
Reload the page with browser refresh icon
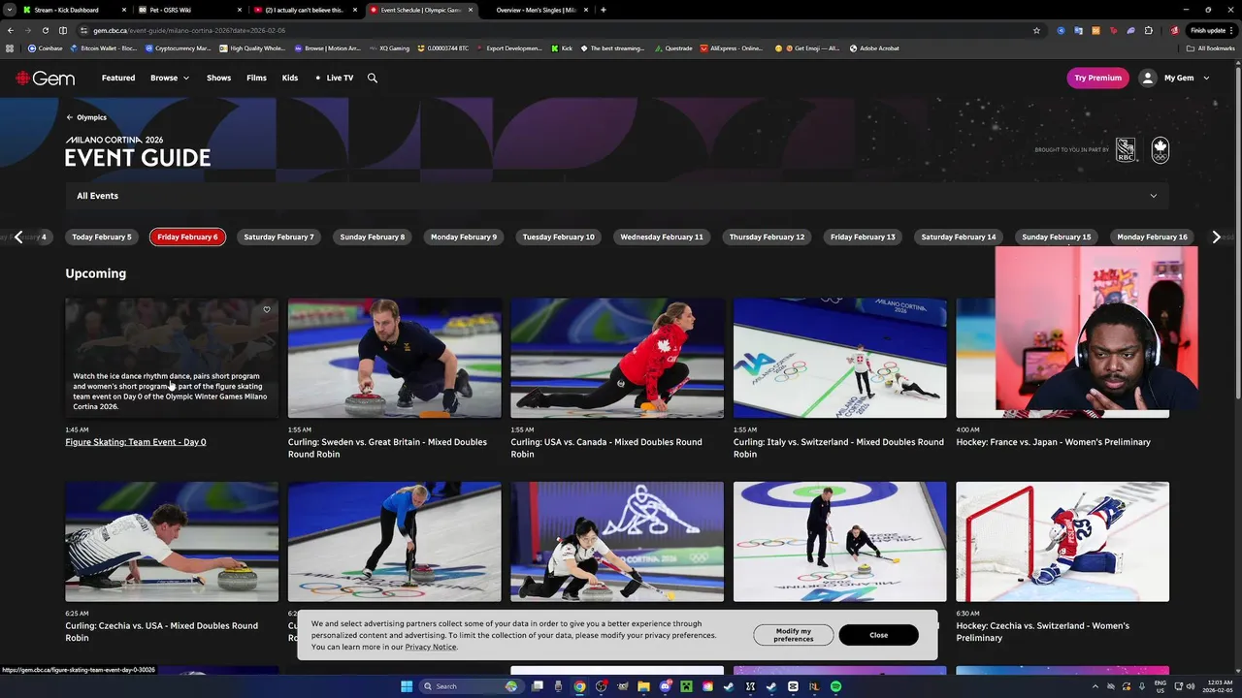tap(45, 30)
